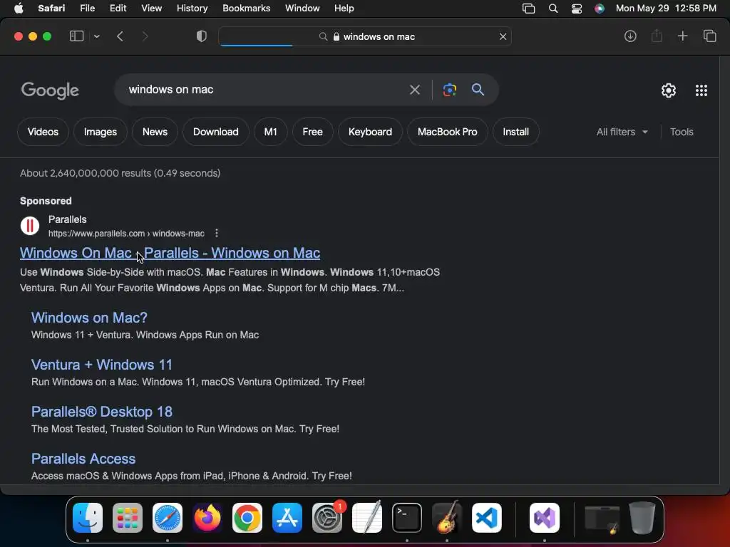Open the Edit menu
Screen dimensions: 730x547
(x=118, y=9)
